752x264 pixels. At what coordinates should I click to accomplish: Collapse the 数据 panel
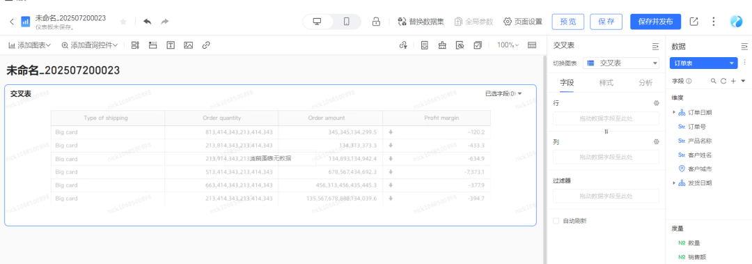pyautogui.click(x=744, y=46)
